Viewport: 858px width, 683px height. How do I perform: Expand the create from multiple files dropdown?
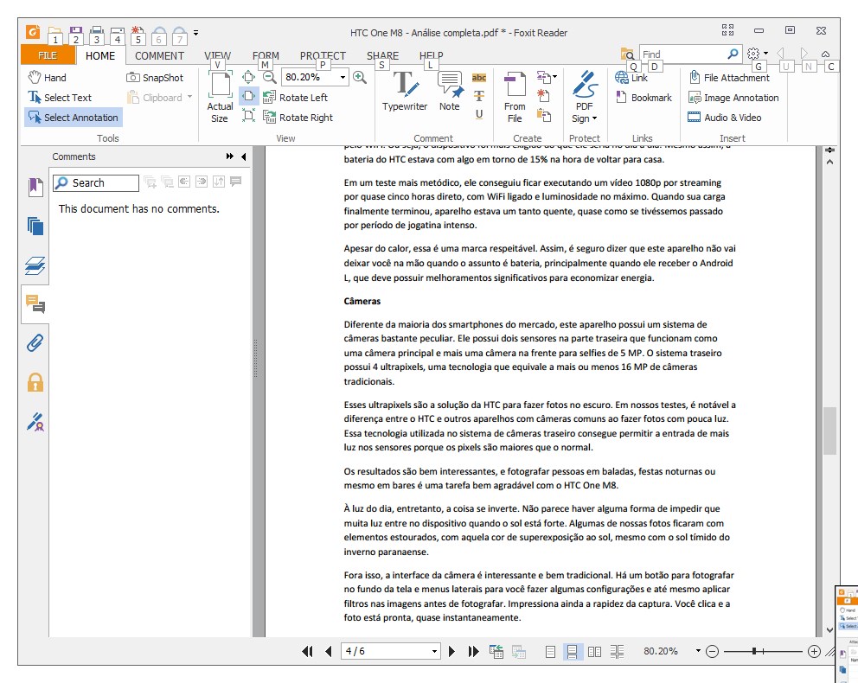pyautogui.click(x=547, y=77)
